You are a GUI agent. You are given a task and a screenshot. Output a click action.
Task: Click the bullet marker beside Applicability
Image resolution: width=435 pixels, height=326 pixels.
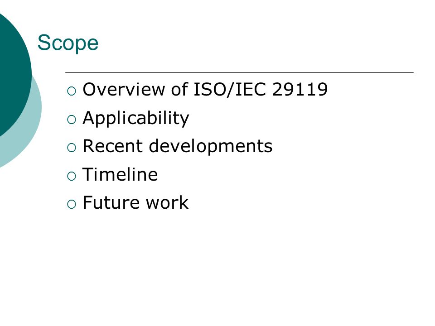pyautogui.click(x=72, y=120)
